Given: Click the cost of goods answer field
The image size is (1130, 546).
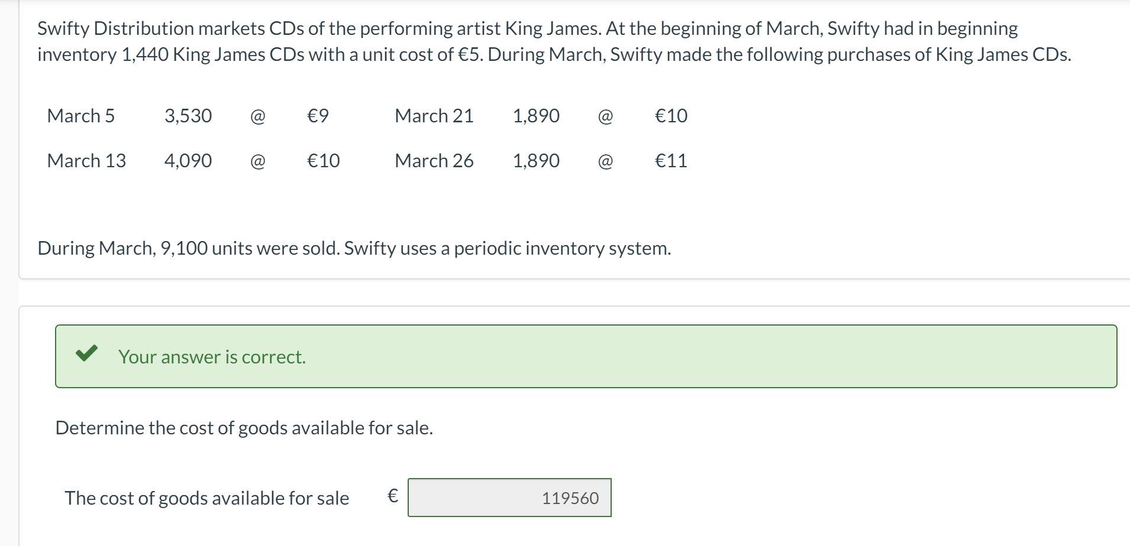Looking at the screenshot, I should [509, 498].
